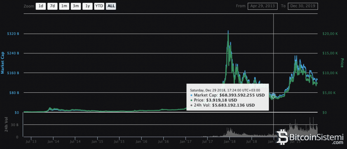Screen dimensions: 347x149
Task: Click the Jul '14 date label
Action: tap(75, 142)
